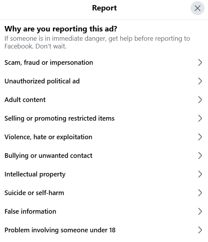Viewport: 208px width, 242px height.
Task: Select Scam, fraud or impersonation reason
Action: point(104,62)
